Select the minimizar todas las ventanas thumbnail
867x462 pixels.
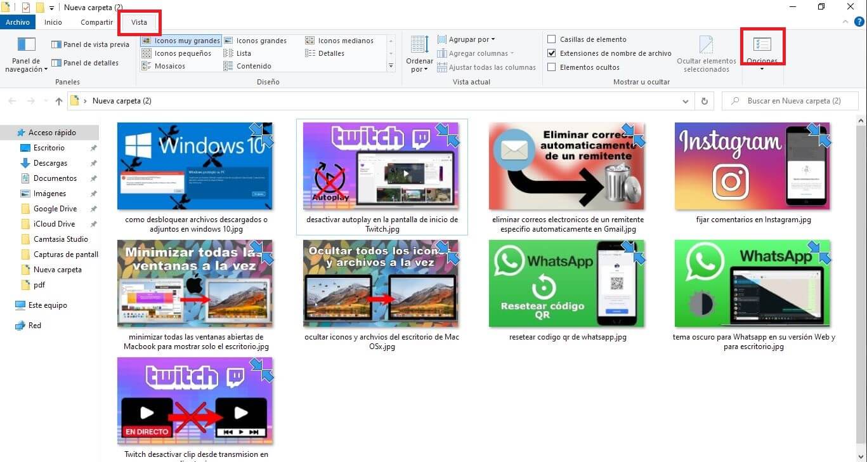click(195, 284)
